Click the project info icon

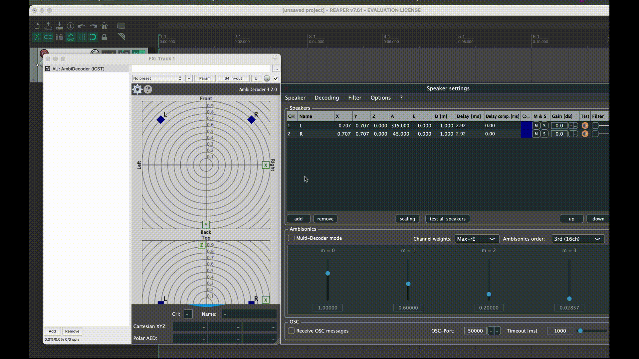click(71, 26)
